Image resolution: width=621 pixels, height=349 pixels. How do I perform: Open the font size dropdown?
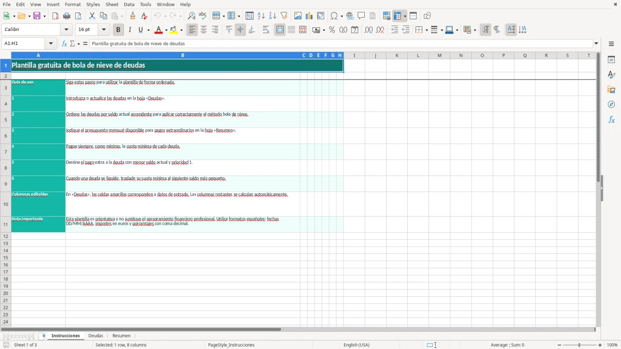[103, 30]
